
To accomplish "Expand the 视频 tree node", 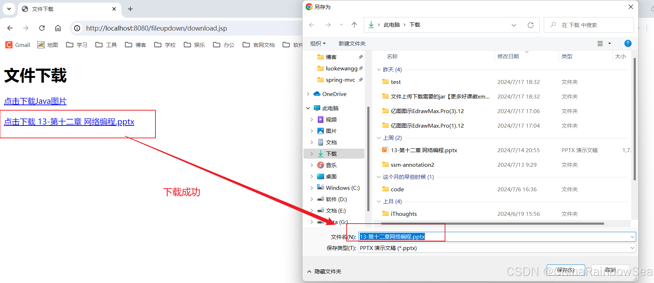I will [x=312, y=119].
